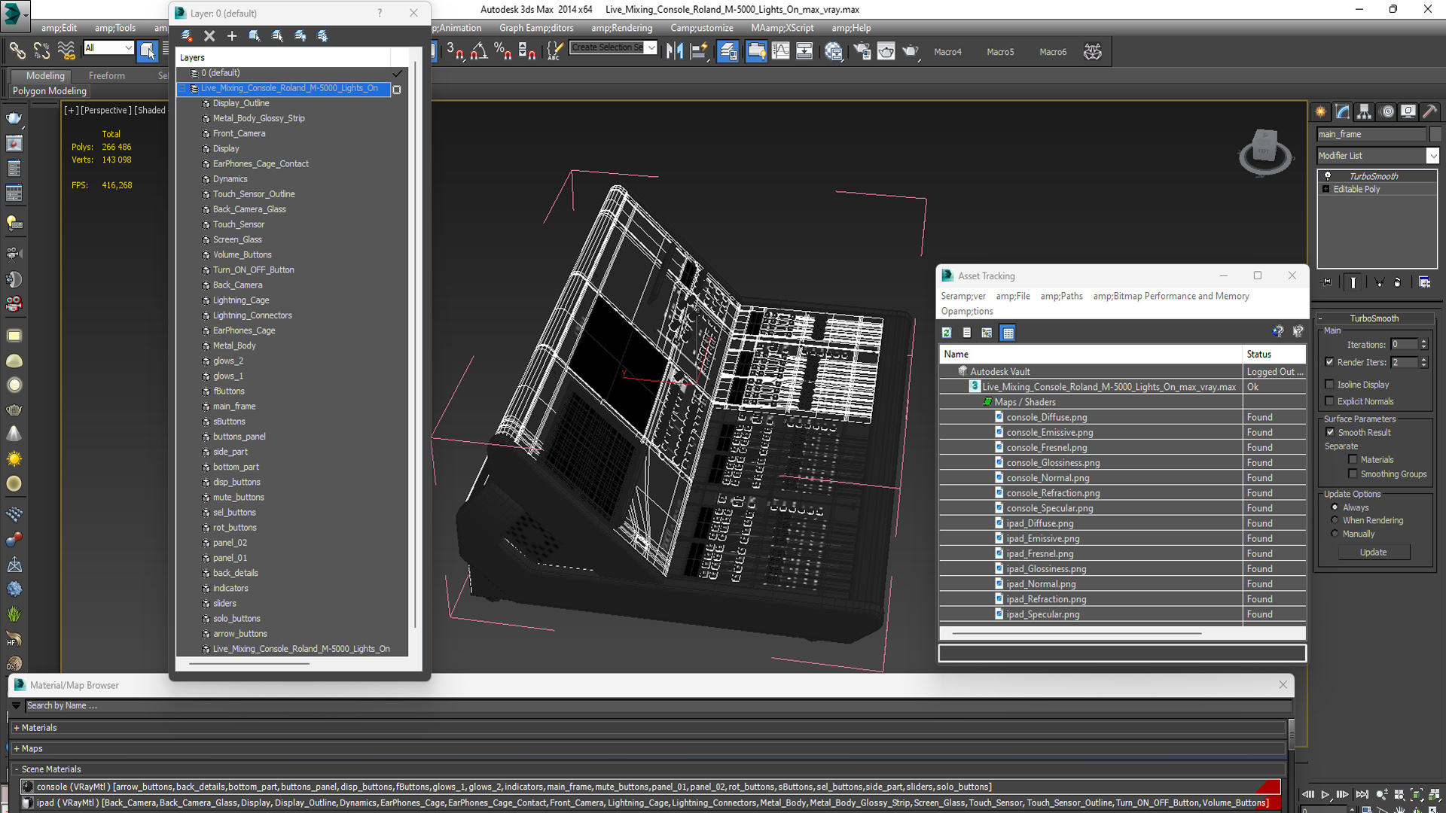Enable Separate by Materials checkbox
Viewport: 1446px width, 813px height.
click(1353, 459)
